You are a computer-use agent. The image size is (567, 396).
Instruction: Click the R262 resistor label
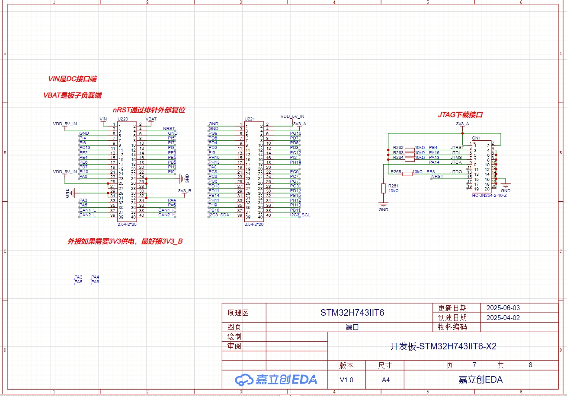pyautogui.click(x=398, y=148)
